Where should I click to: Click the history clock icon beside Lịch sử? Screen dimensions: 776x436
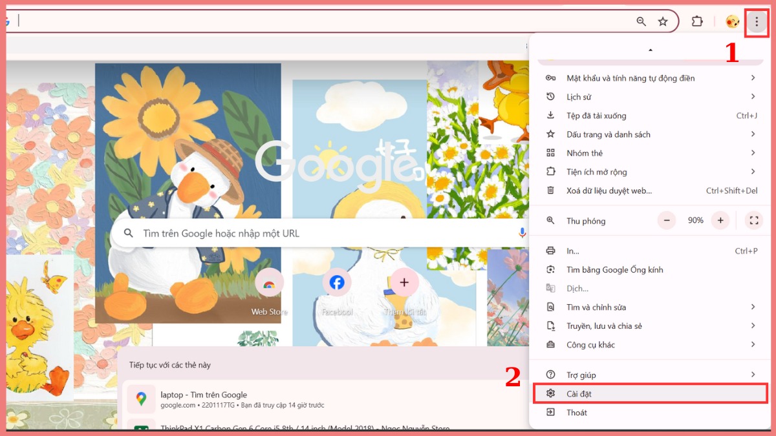tap(550, 97)
